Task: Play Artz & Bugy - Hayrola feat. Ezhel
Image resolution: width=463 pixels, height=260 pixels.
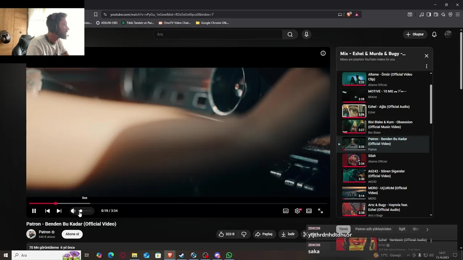Action: 383,209
